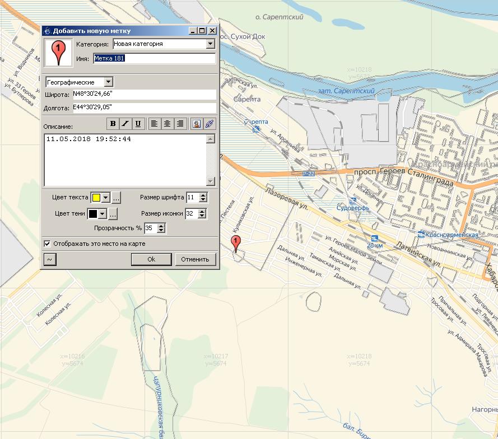Click inside the Описание text area
The height and width of the screenshot is (439, 498).
pyautogui.click(x=125, y=160)
